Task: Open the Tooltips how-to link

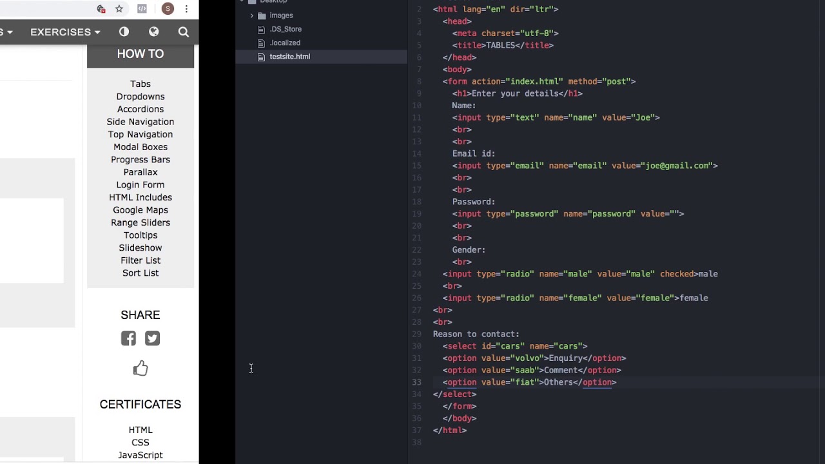Action: tap(141, 235)
